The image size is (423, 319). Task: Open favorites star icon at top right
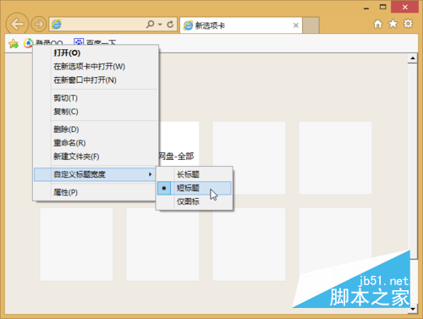(x=393, y=24)
